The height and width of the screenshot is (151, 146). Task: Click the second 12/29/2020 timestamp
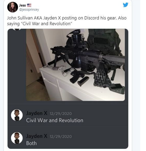click(61, 137)
